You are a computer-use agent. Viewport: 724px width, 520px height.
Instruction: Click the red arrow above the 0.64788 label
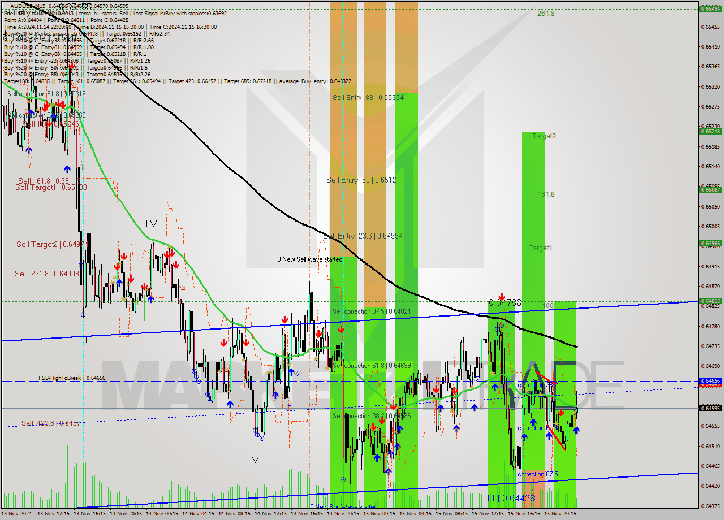coord(502,296)
